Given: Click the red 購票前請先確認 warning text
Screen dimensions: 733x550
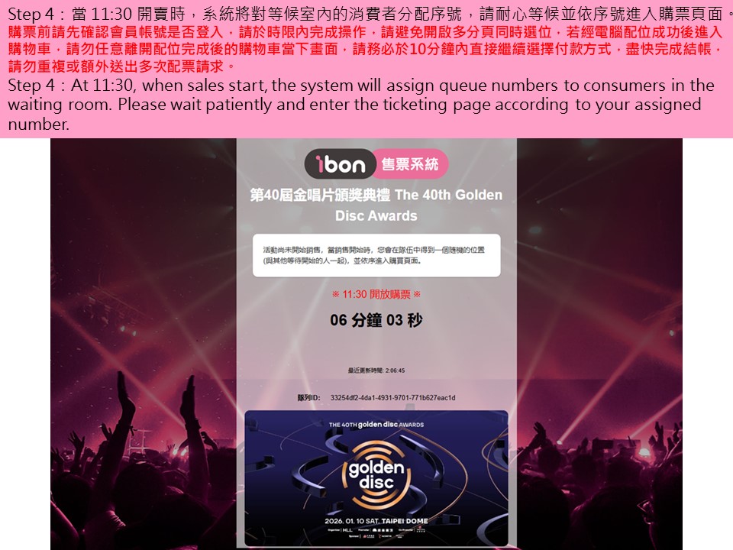Looking at the screenshot, I should 366,49.
